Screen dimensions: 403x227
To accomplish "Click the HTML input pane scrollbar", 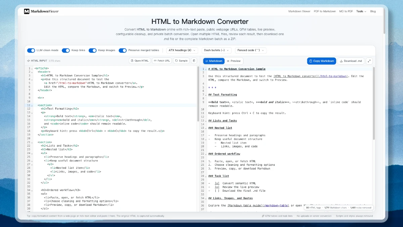I will tap(198, 94).
